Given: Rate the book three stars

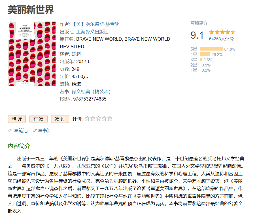Looking at the screenshot, I should 99,118.
